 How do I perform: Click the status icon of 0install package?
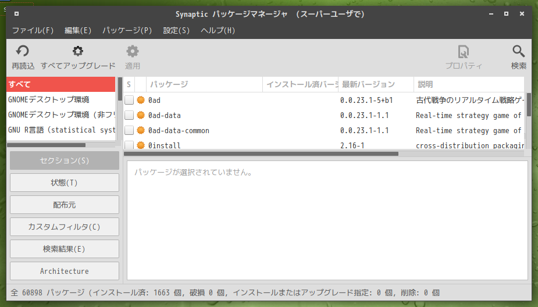pos(141,145)
